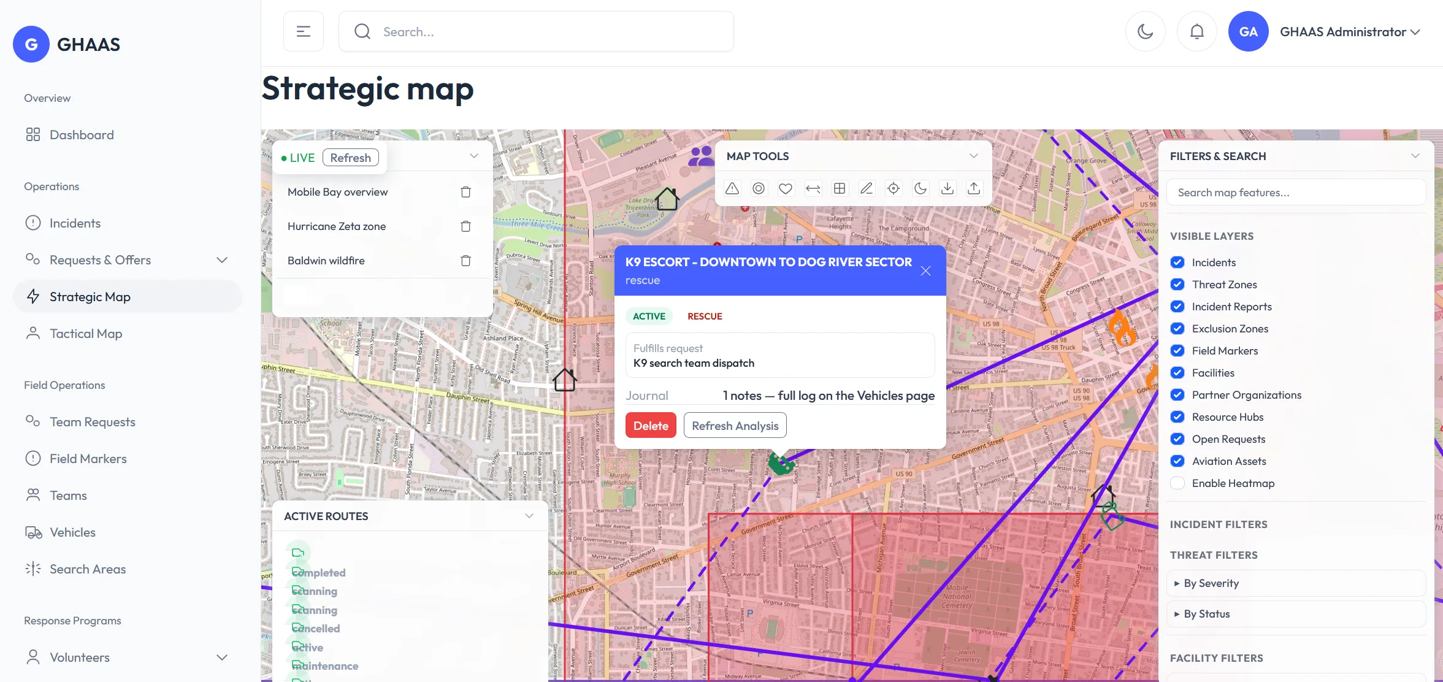Click the heart icon in Map Tools
Screen dimensions: 1443x682
(786, 188)
